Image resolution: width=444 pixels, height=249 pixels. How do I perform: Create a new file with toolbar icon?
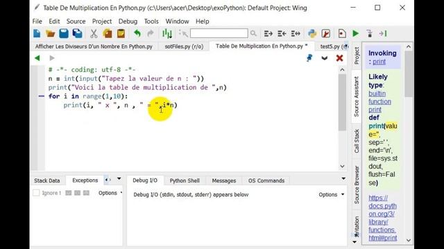37,34
